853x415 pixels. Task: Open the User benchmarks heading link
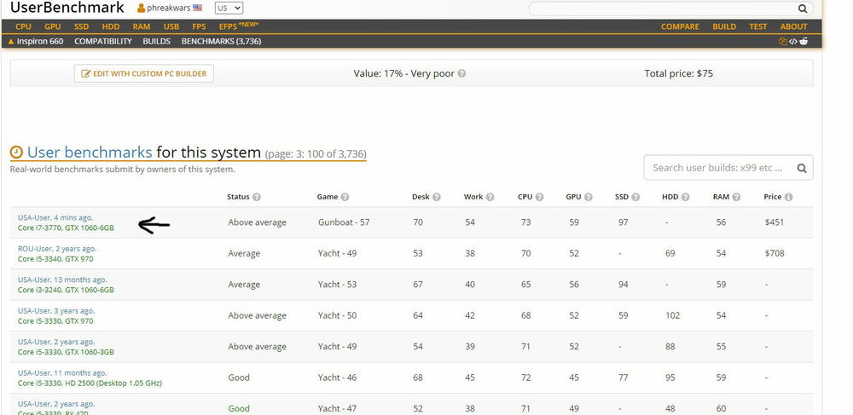click(90, 153)
